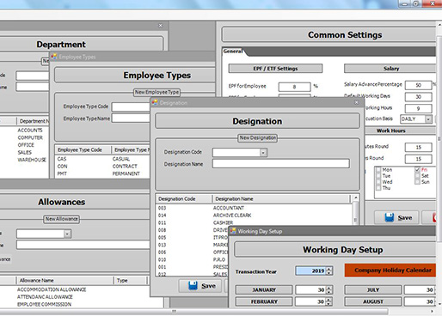Click the EPF / ETF Settings header

click(x=275, y=69)
